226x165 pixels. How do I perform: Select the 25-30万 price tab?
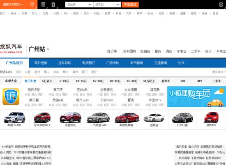[132, 81]
